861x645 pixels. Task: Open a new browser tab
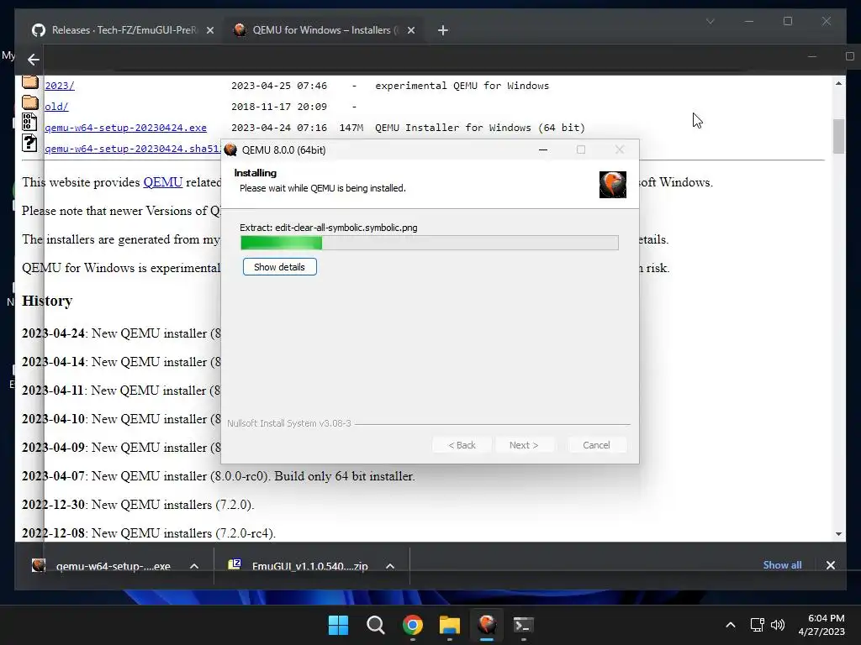tap(442, 30)
